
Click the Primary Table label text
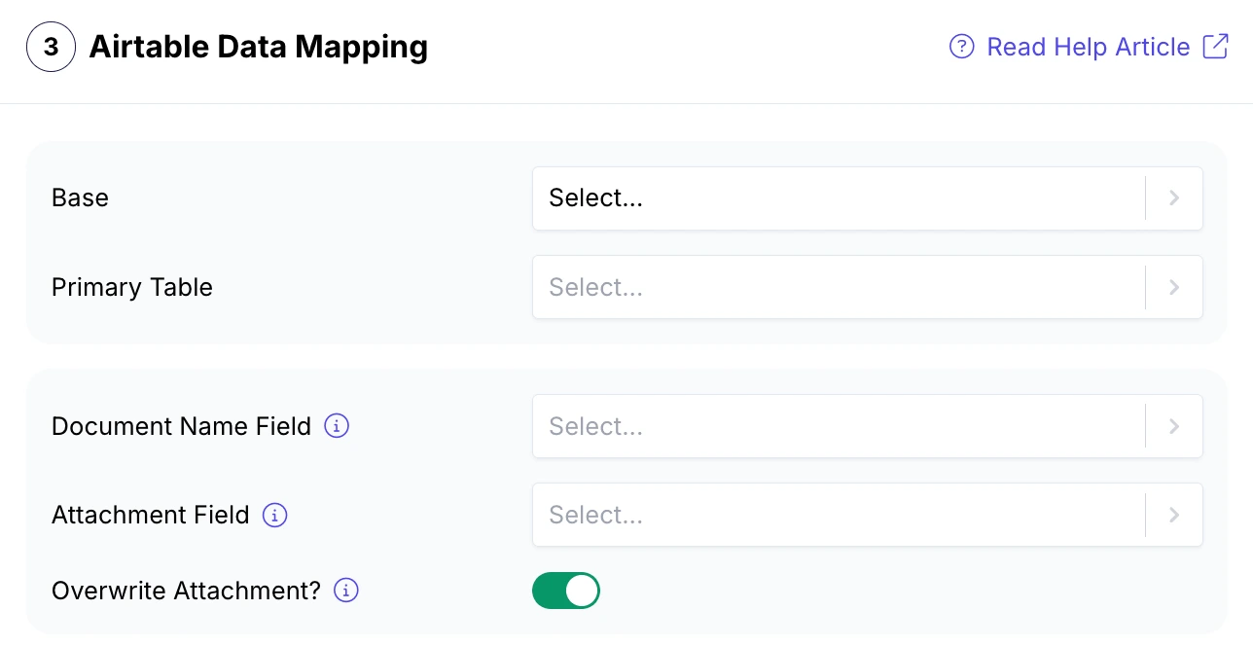click(131, 287)
